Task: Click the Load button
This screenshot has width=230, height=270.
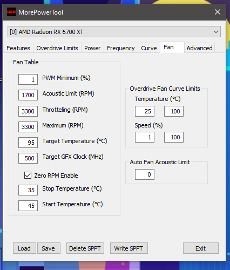Action: pyautogui.click(x=24, y=248)
